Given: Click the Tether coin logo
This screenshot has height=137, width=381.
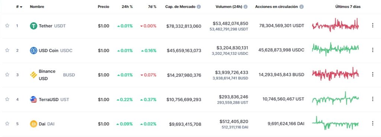Looking at the screenshot, I should click(33, 26).
